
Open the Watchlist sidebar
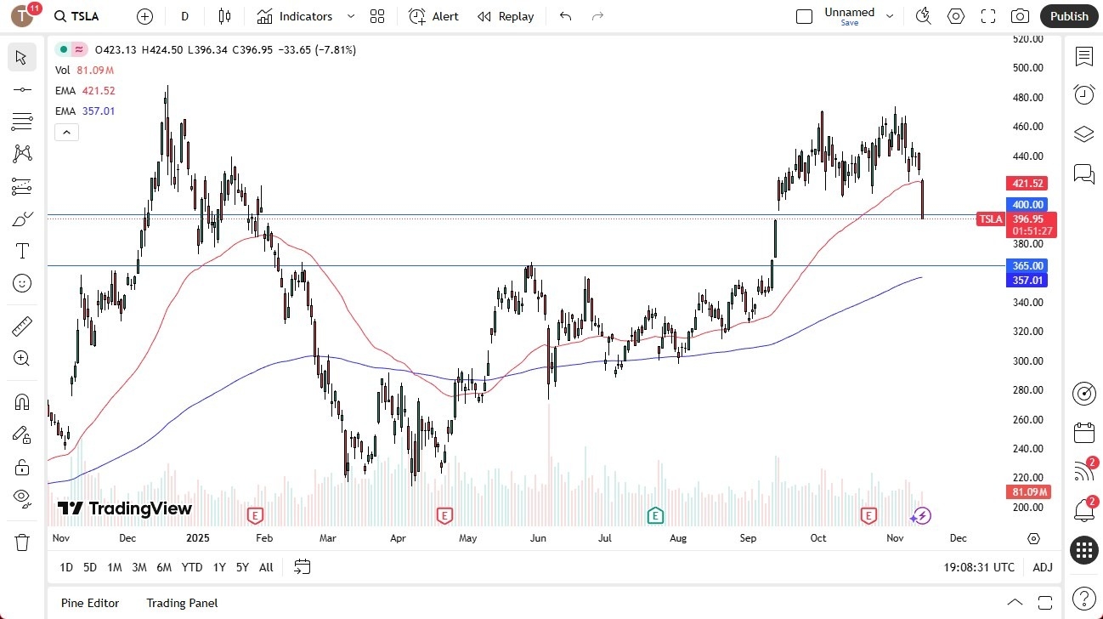[x=1083, y=56]
